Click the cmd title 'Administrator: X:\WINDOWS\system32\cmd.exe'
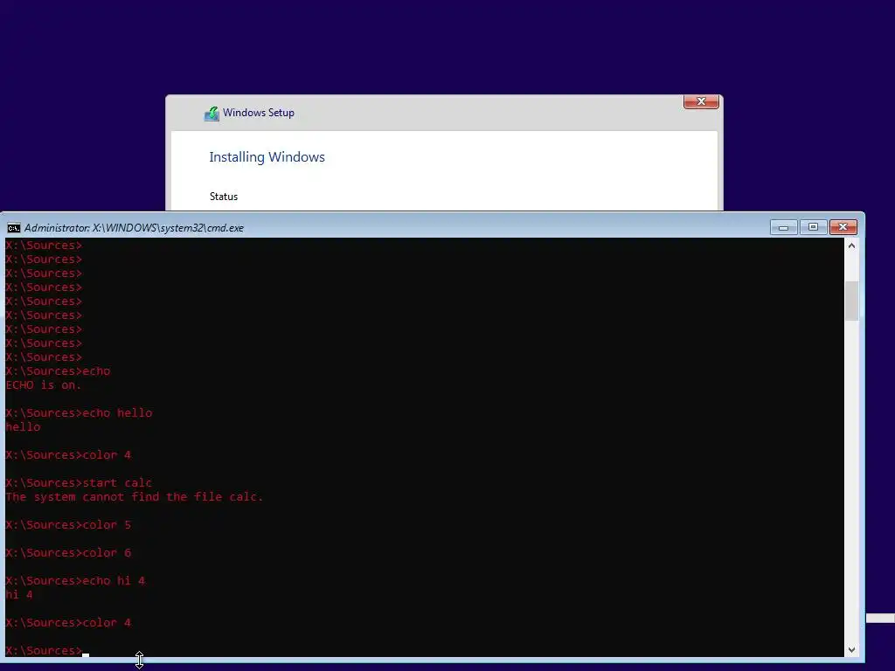 [134, 228]
